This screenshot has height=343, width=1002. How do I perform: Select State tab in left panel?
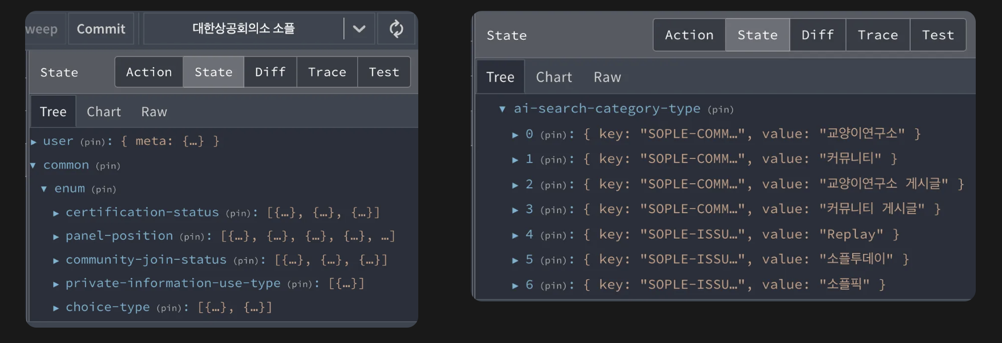(x=213, y=72)
